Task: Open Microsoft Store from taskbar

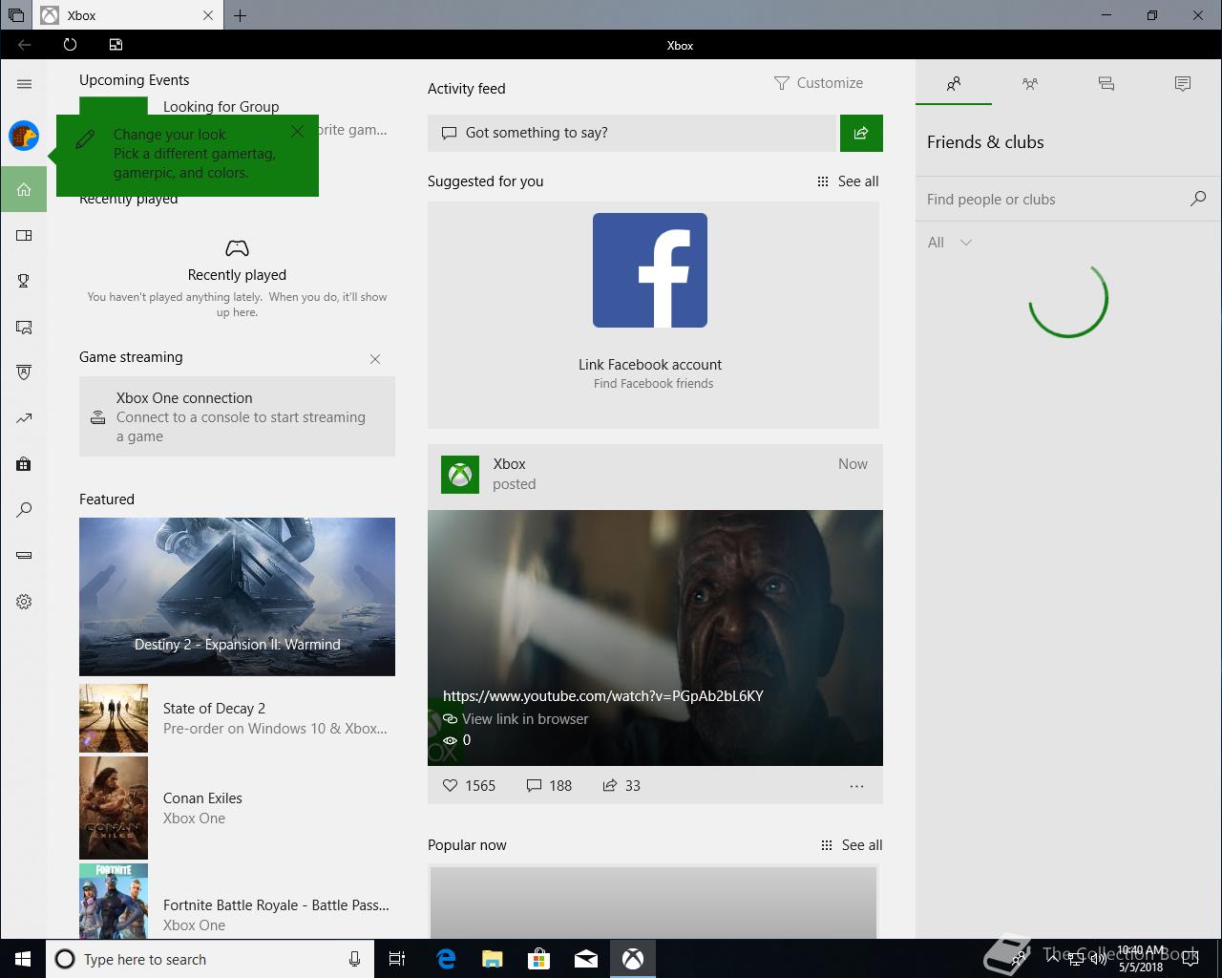Action: tap(539, 959)
